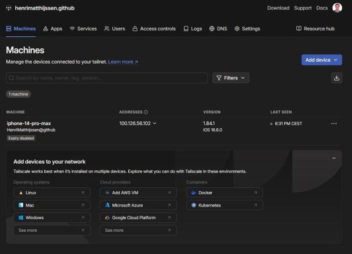Click the external arrow on Kubernetes row
The height and width of the screenshot is (254, 352).
[256, 205]
